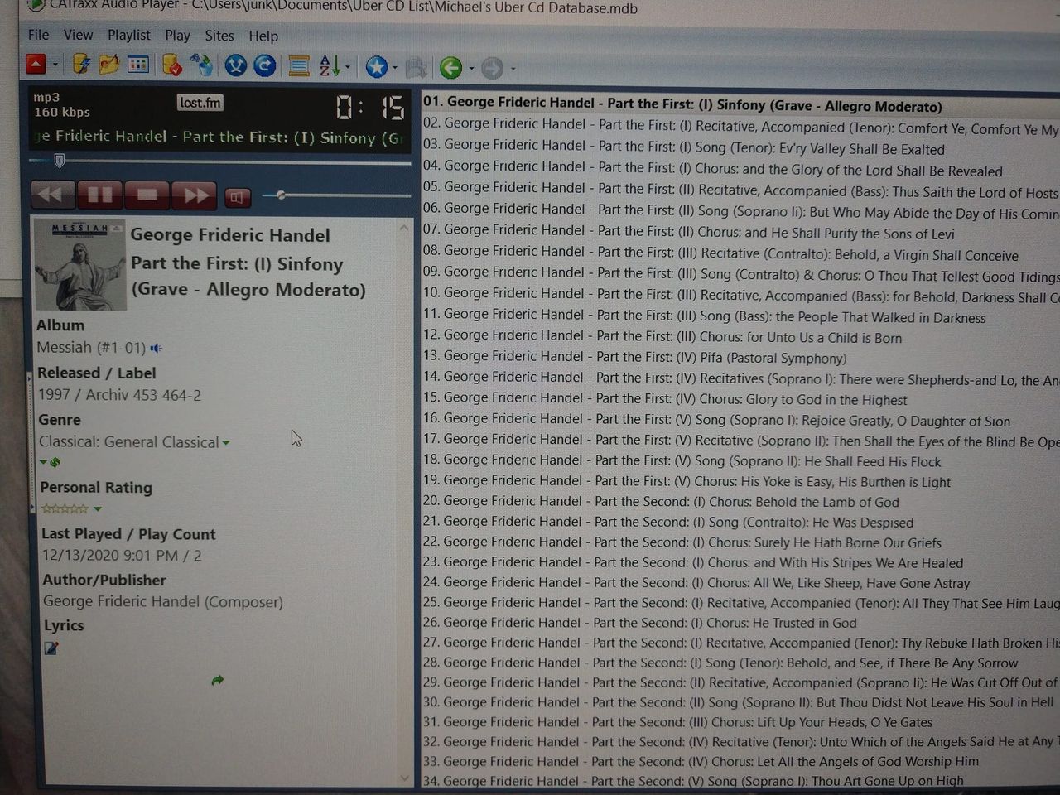
Task: Click the calendar grid view toolbar icon
Action: 138,65
